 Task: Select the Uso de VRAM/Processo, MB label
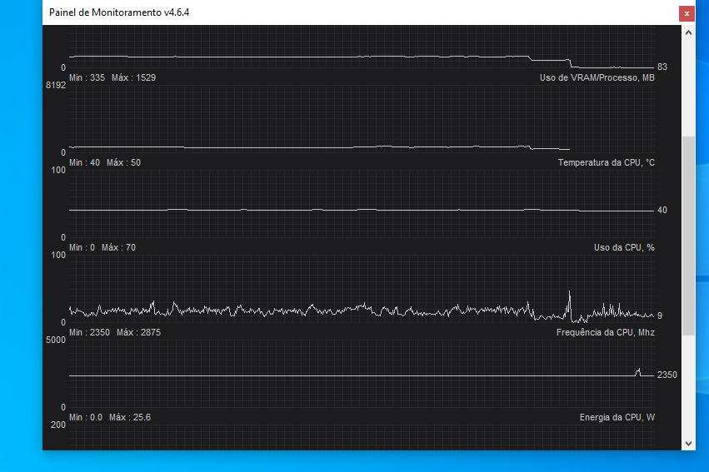pos(597,77)
